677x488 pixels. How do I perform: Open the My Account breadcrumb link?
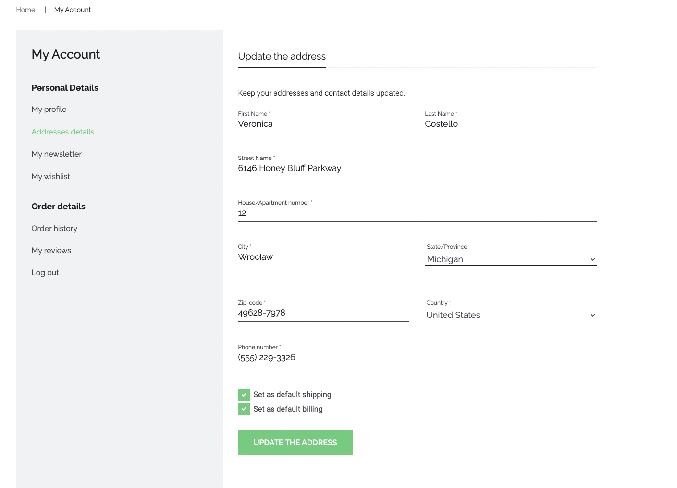(x=73, y=10)
